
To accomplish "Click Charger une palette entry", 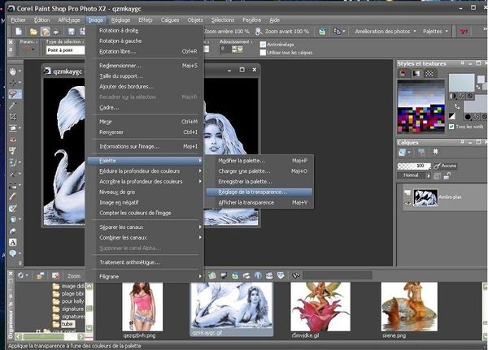I will tap(259, 171).
